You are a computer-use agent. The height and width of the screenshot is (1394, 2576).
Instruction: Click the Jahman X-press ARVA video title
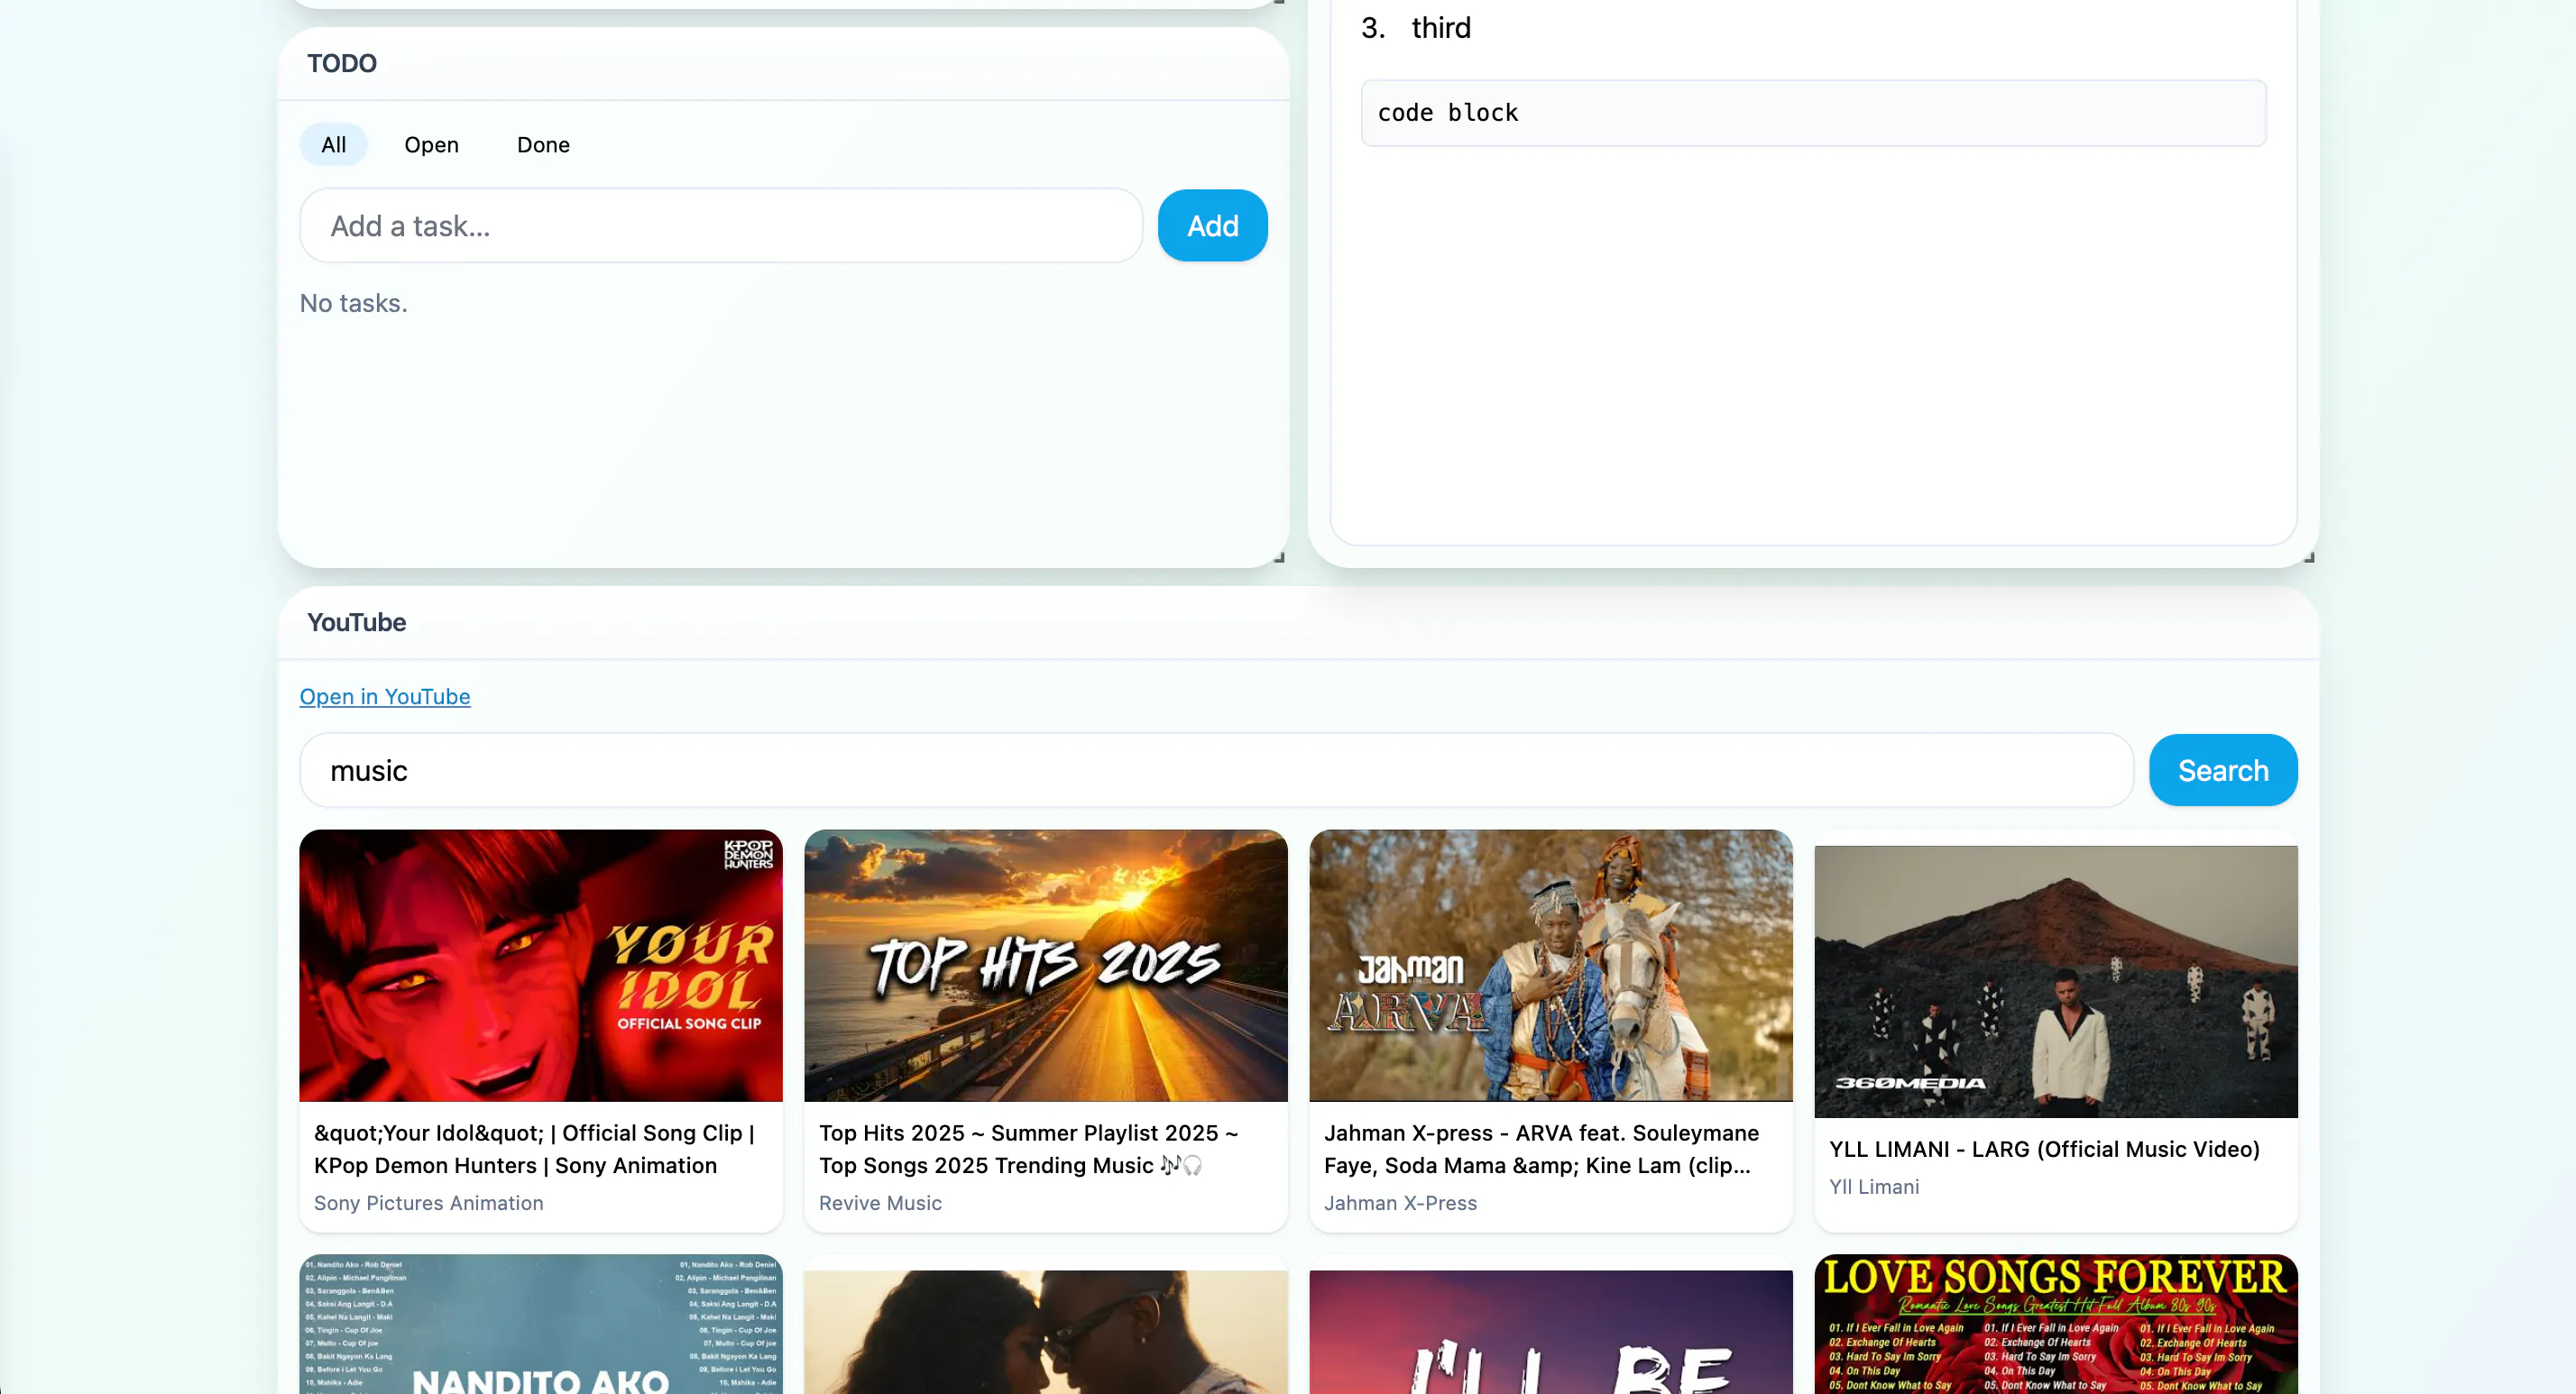[x=1541, y=1149]
